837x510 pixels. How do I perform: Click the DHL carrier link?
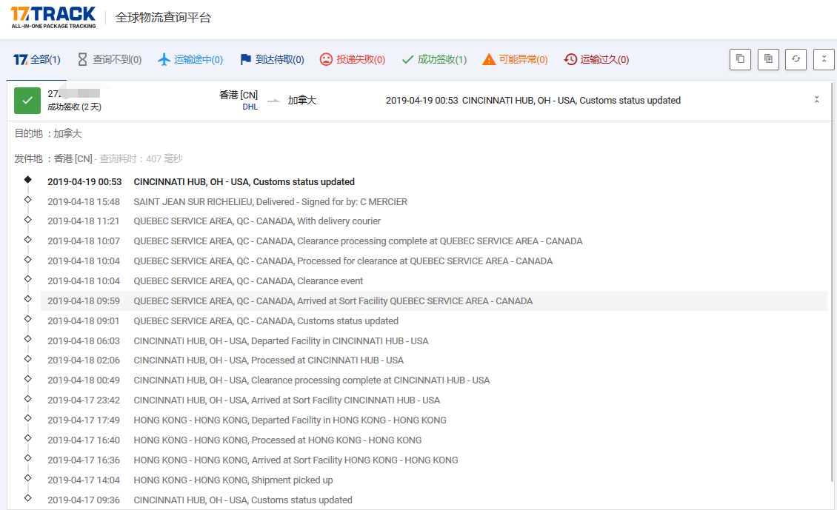tap(250, 107)
